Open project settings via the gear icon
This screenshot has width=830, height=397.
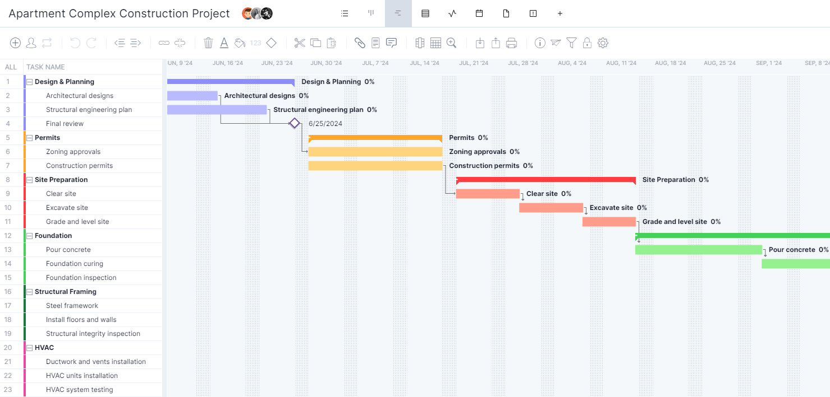(603, 43)
